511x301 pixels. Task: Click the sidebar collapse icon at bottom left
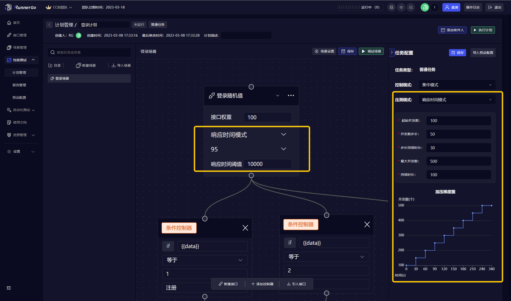pyautogui.click(x=9, y=288)
